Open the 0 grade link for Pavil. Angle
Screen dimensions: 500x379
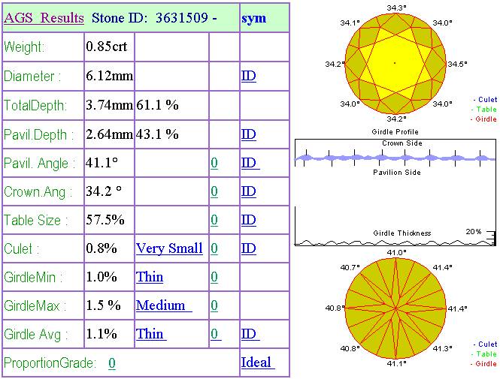pos(214,164)
